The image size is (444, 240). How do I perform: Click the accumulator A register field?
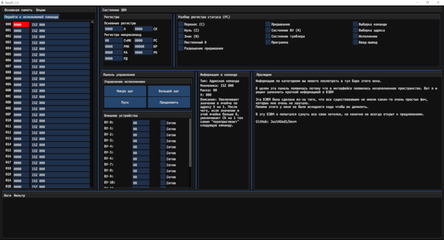click(x=113, y=29)
